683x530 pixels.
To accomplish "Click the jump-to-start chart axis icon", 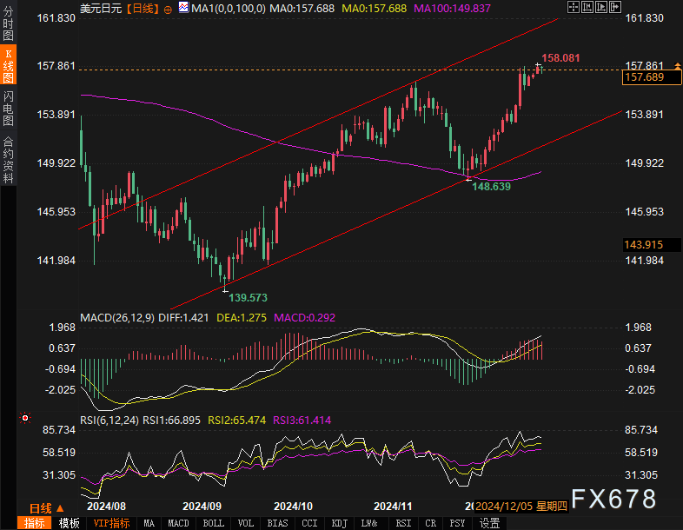I will pos(587,7).
